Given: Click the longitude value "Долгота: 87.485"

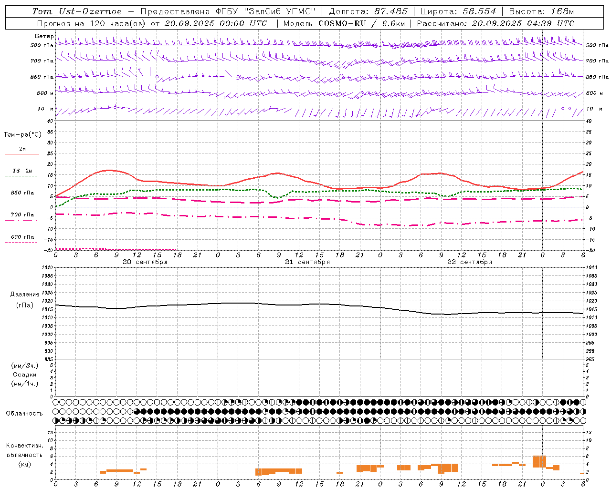Looking at the screenshot, I should pyautogui.click(x=368, y=11).
